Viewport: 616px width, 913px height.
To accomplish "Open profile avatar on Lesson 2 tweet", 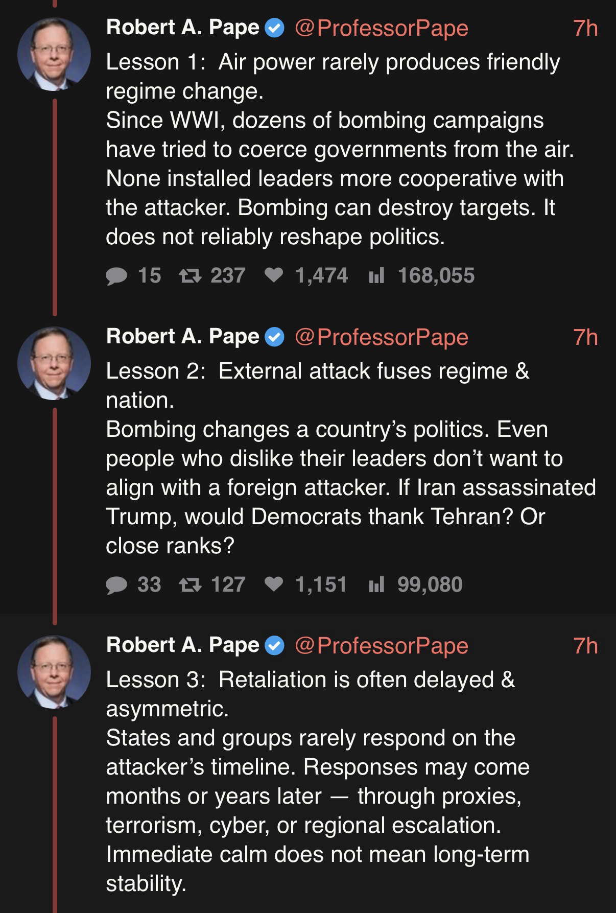I will tap(54, 363).
